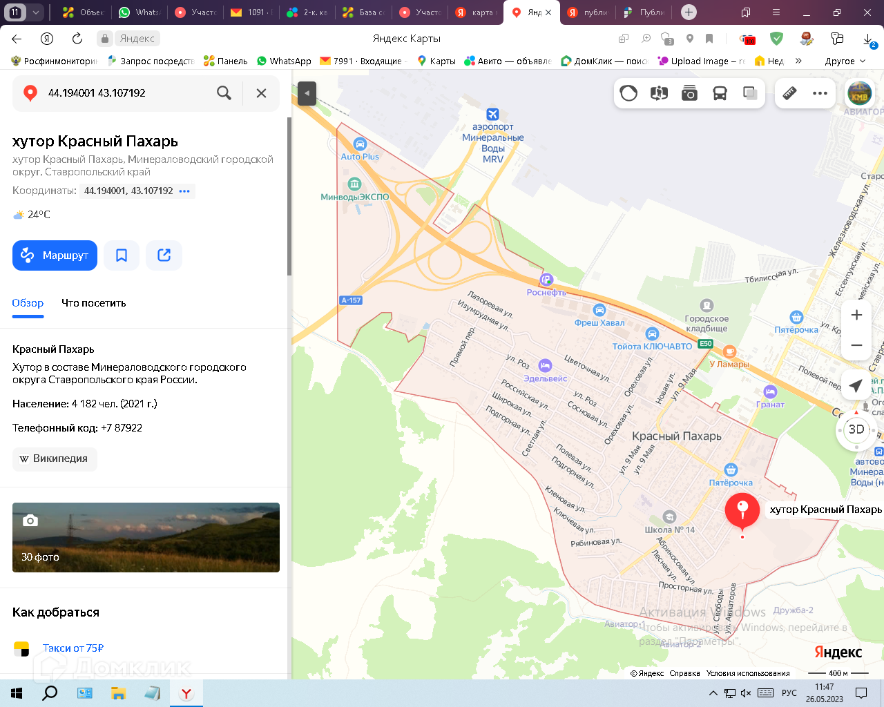Switch to the Обзор tab
The image size is (884, 707).
(x=28, y=303)
